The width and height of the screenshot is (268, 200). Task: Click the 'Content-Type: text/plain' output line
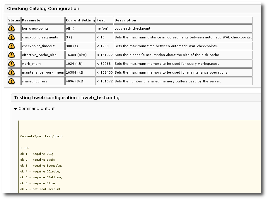(41, 136)
